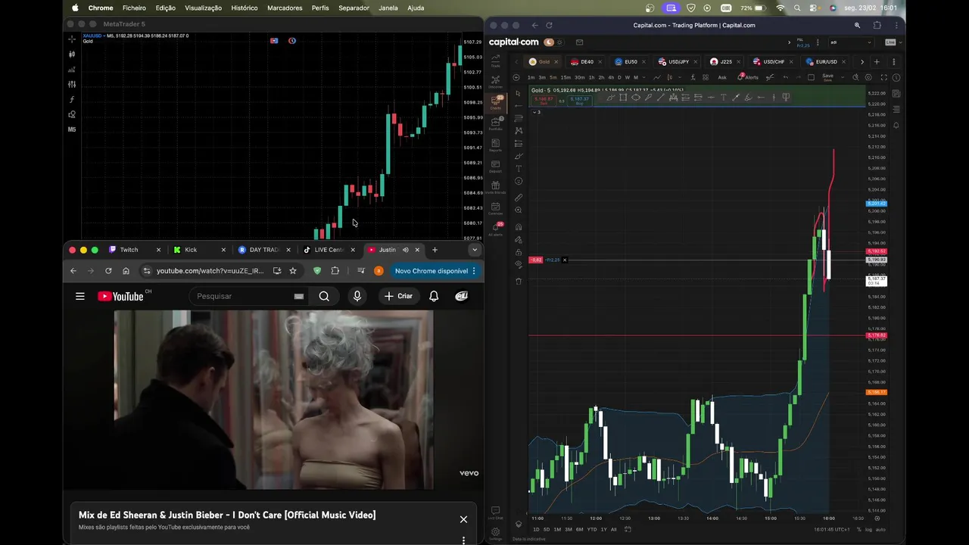This screenshot has height=545, width=969.
Task: Open Calendar in Capital.com sidebar
Action: click(496, 208)
